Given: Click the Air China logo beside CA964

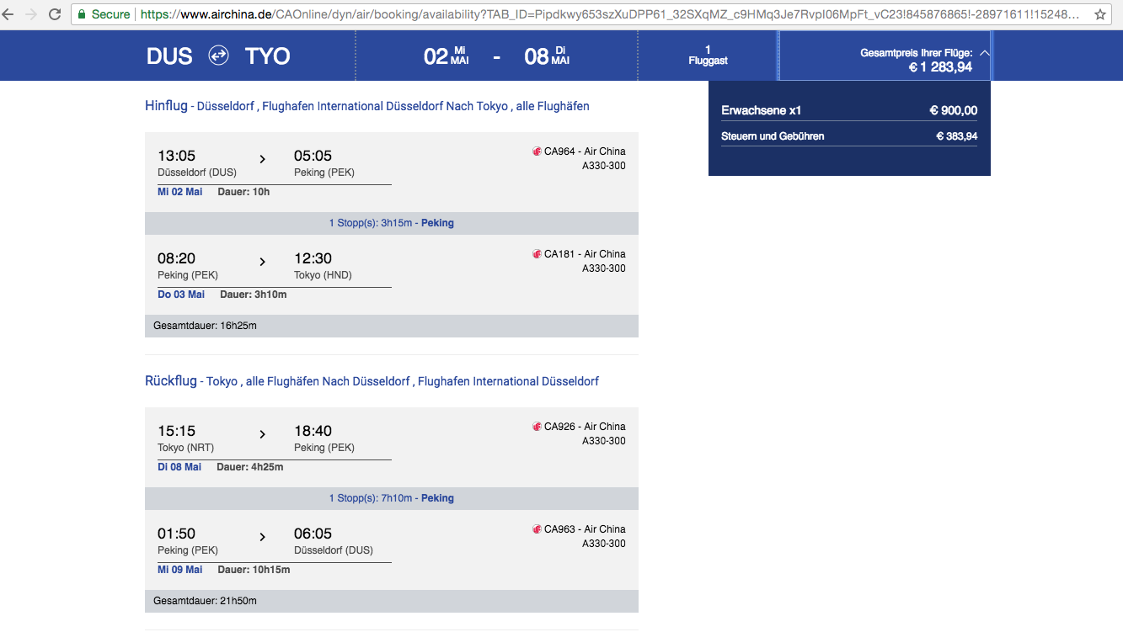Looking at the screenshot, I should pyautogui.click(x=537, y=151).
